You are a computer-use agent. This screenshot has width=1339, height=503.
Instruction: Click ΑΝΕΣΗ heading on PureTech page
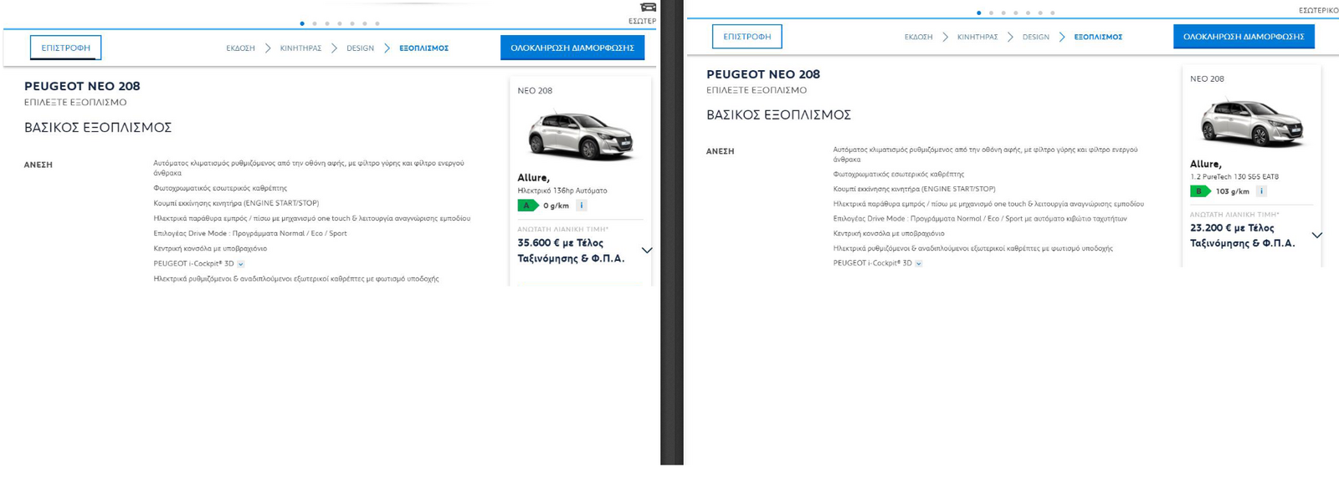point(721,152)
